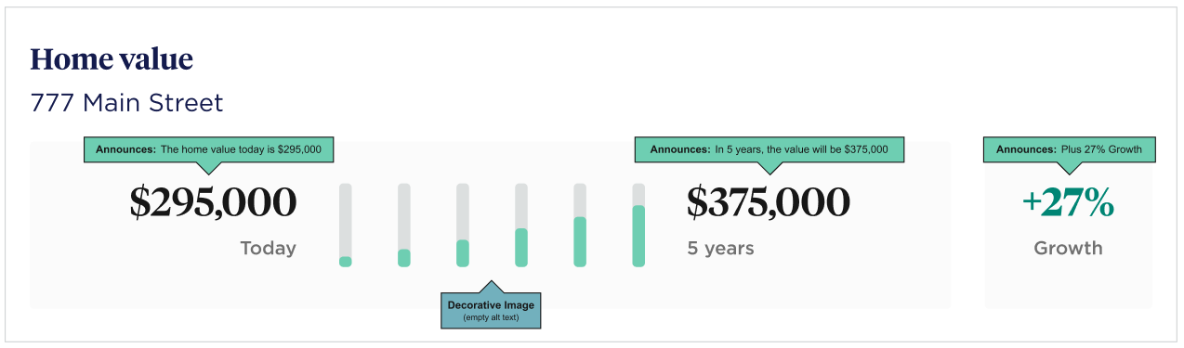
Task: Click the Home value heading
Action: (x=112, y=59)
